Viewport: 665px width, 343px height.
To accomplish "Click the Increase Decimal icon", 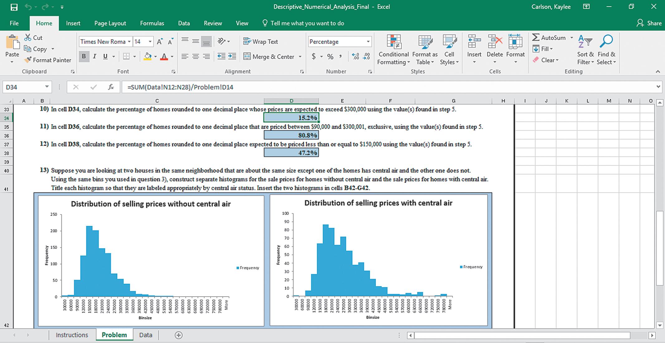I will click(355, 56).
